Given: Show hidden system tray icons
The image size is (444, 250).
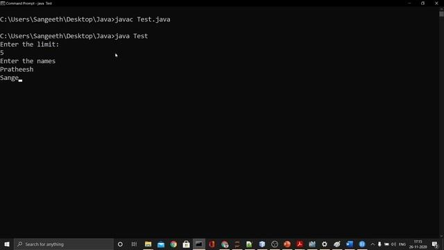Looking at the screenshot, I should coord(373,244).
